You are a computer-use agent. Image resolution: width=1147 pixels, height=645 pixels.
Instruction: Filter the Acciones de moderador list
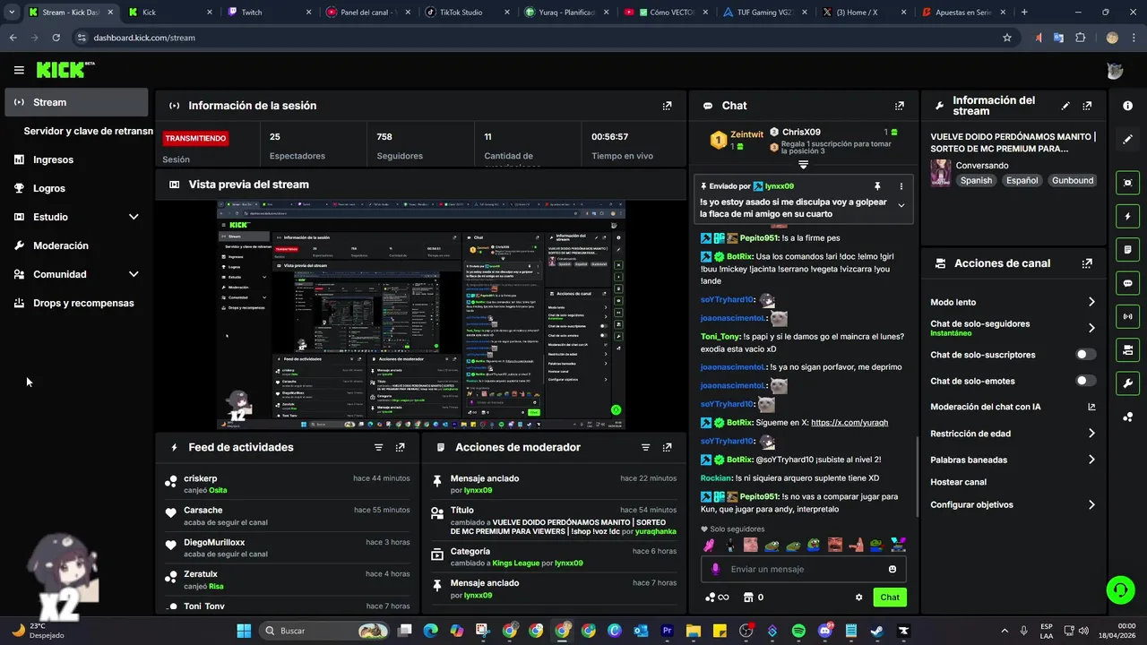click(645, 447)
